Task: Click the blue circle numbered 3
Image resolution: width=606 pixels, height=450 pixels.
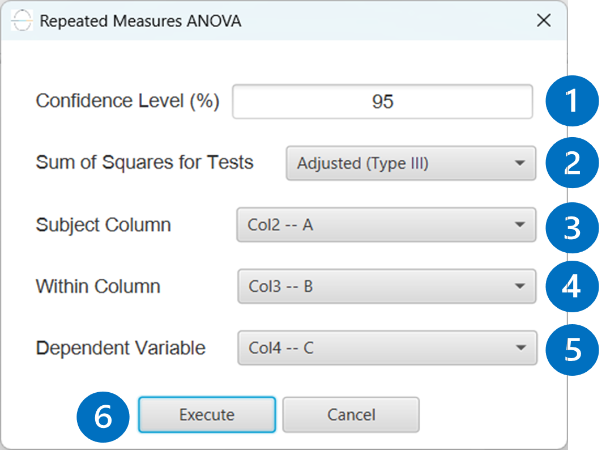Action: pyautogui.click(x=571, y=228)
